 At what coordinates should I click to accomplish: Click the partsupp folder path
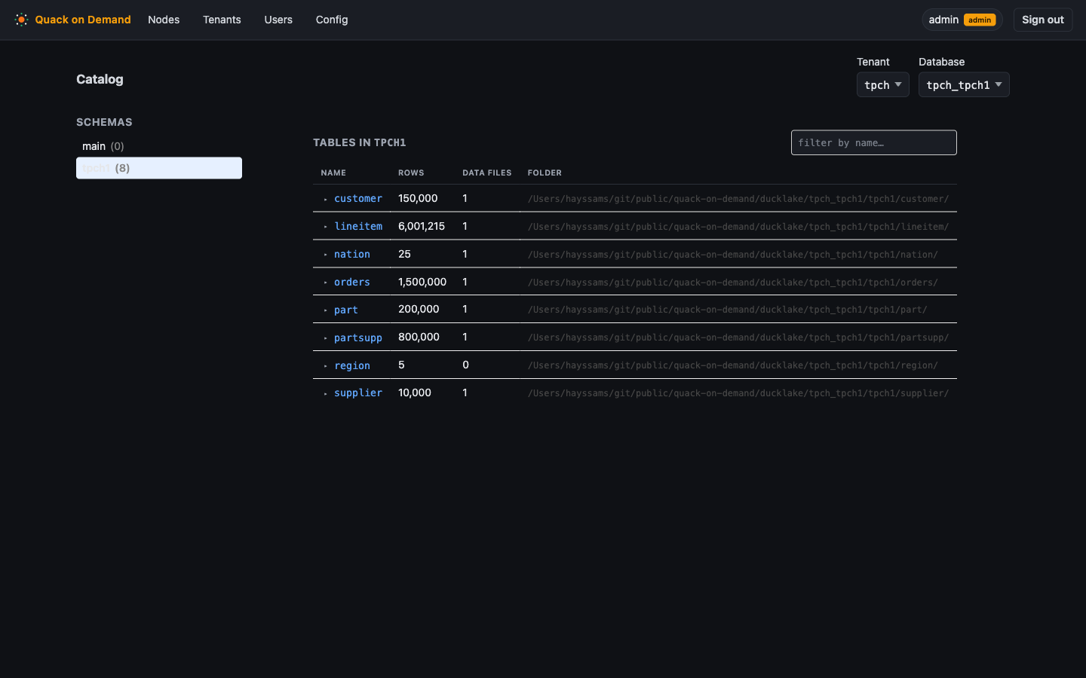[x=738, y=337]
